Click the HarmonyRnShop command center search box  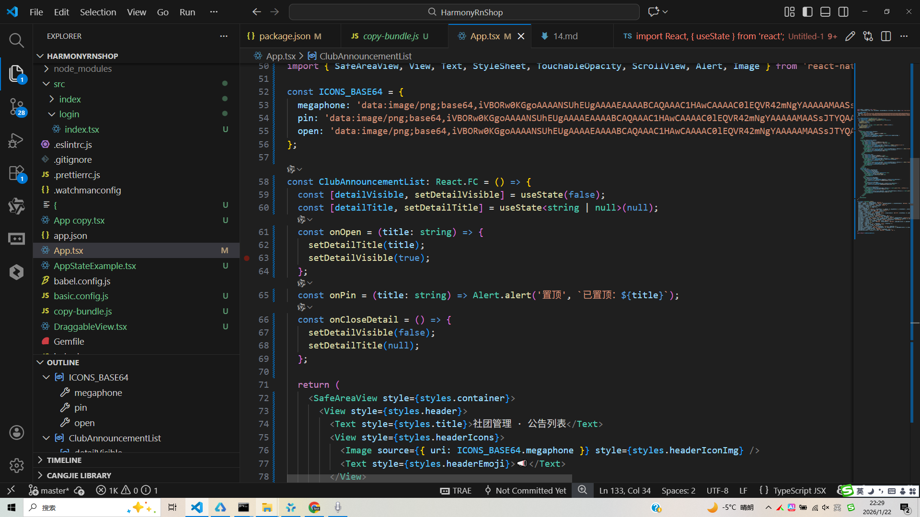464,12
